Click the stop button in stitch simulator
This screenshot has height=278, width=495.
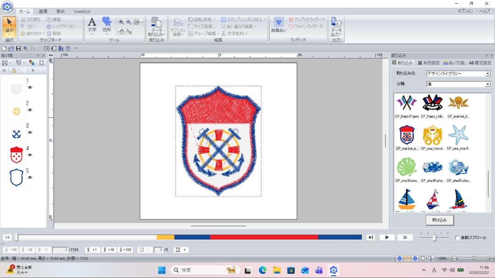click(405, 237)
